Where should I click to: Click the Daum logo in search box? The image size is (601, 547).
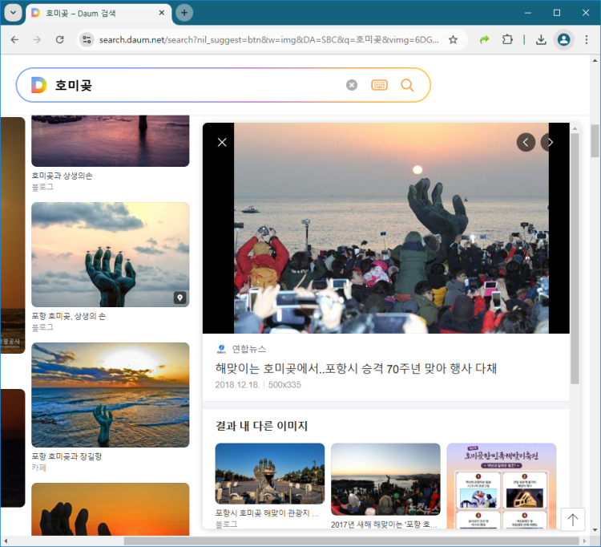[x=38, y=85]
